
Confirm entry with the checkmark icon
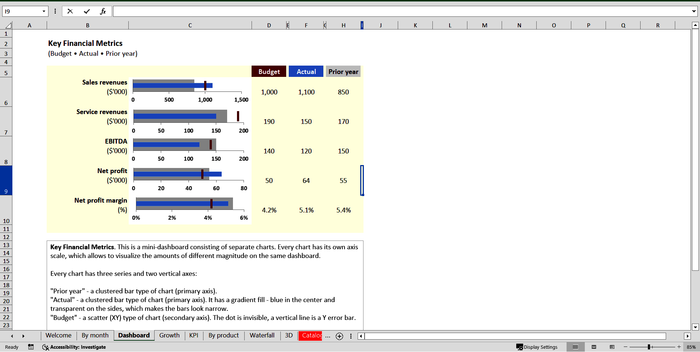[x=87, y=11]
